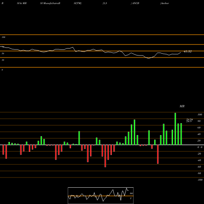
Task: Click the 20 label on MR axis
Action: [199, 141]
